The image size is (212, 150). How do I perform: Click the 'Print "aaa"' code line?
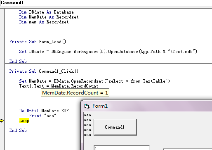(x=42, y=115)
